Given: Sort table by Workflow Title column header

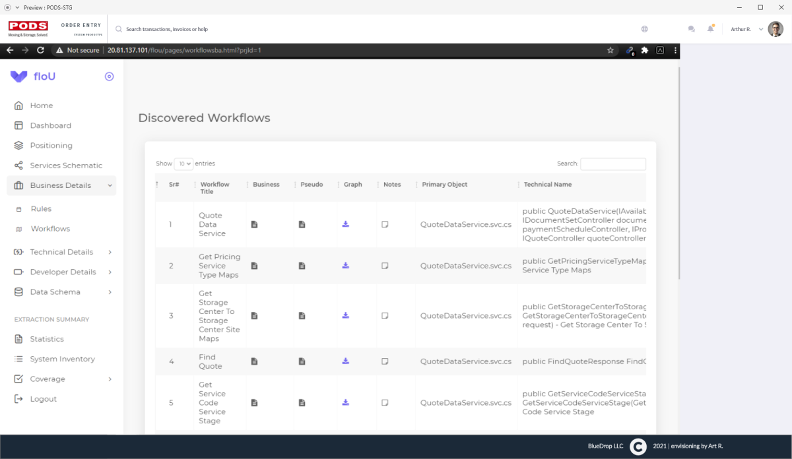Looking at the screenshot, I should [214, 188].
